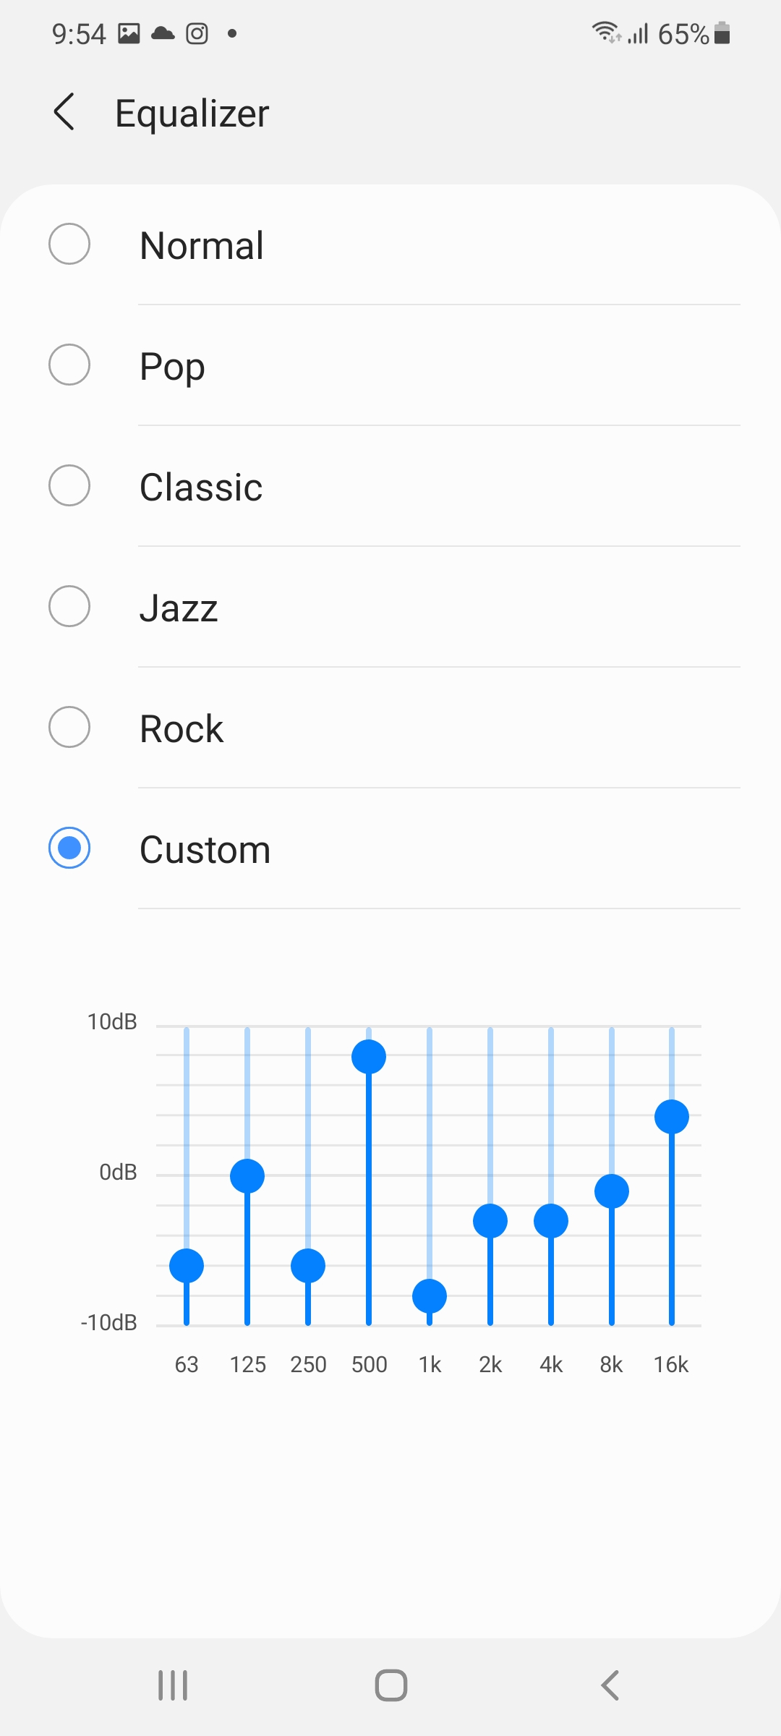
Task: Click the 16k band slider knob
Action: (x=672, y=1117)
